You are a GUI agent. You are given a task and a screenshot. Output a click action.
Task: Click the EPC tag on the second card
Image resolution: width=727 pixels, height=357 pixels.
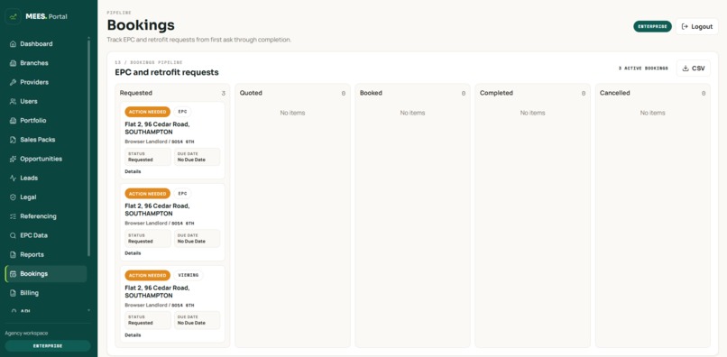coord(183,194)
